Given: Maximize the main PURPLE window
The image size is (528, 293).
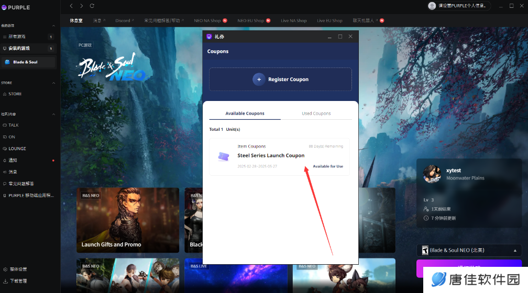Looking at the screenshot, I should point(511,6).
